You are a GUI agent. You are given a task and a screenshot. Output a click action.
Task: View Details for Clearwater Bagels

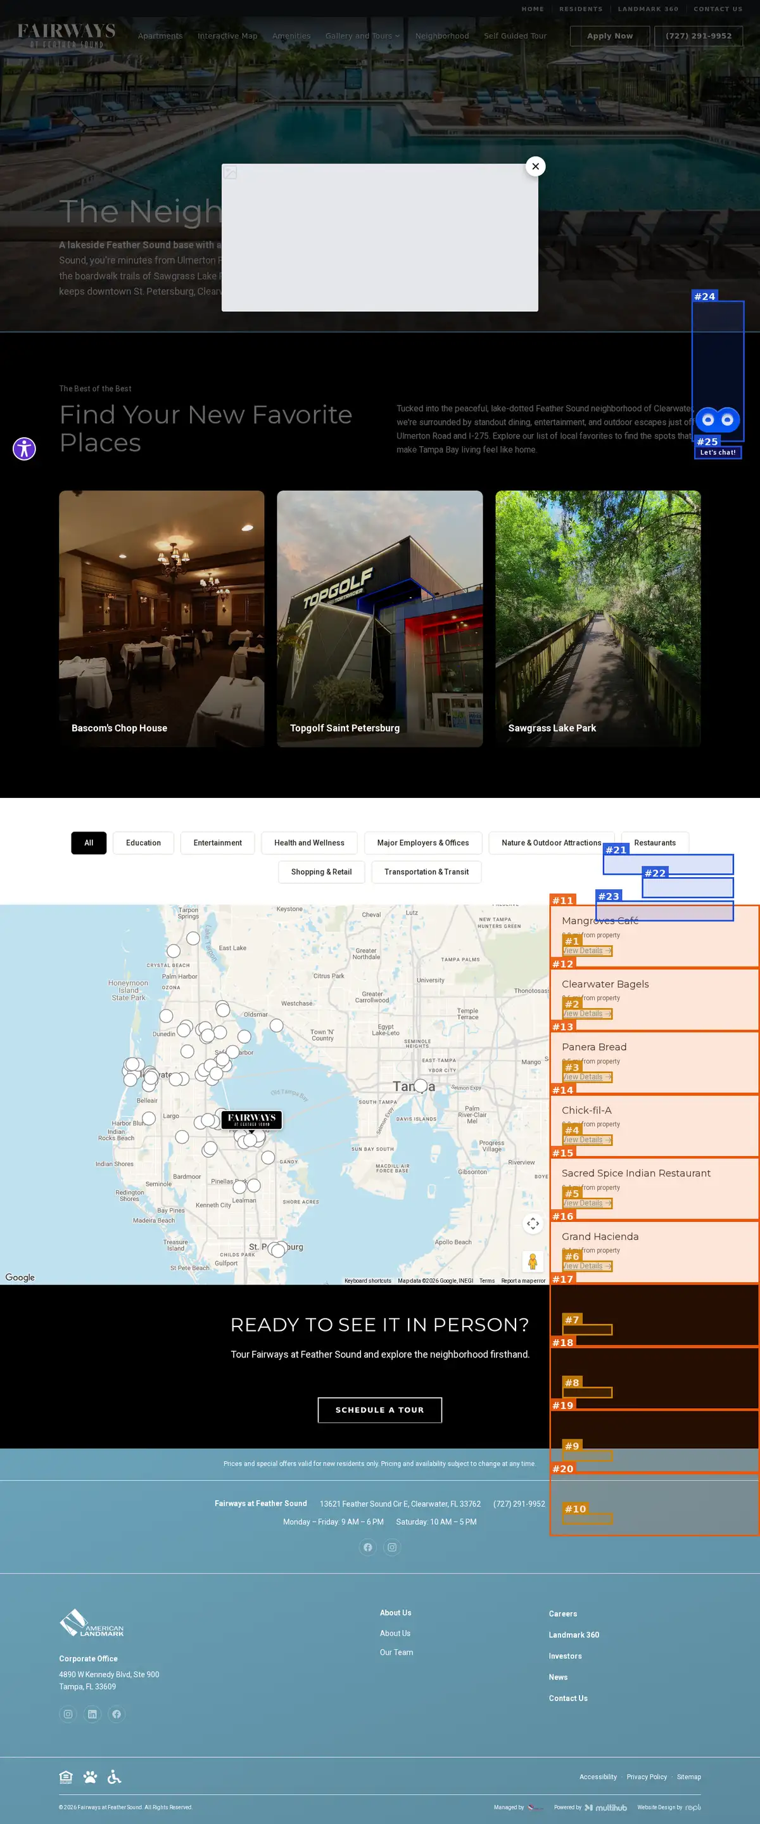point(586,1013)
